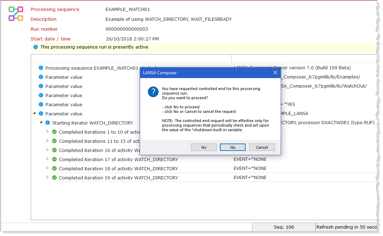Click info icon of fifth Parameter value row
The width and height of the screenshot is (383, 236).
41,113
